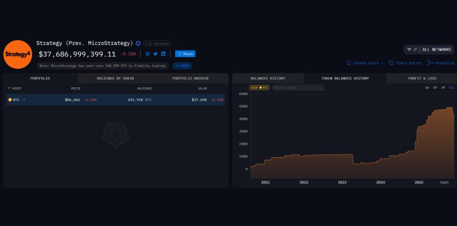Open the LinkedIn profile icon

(163, 54)
